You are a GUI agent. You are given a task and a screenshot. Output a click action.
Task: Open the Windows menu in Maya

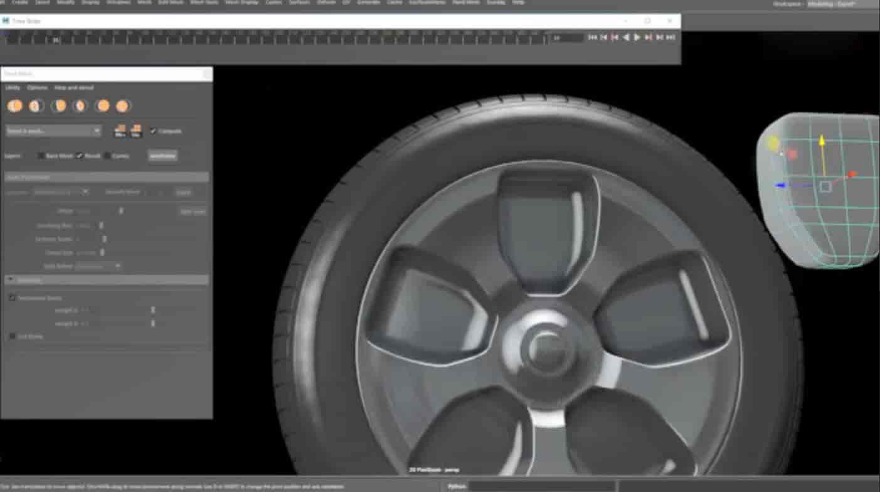(117, 3)
